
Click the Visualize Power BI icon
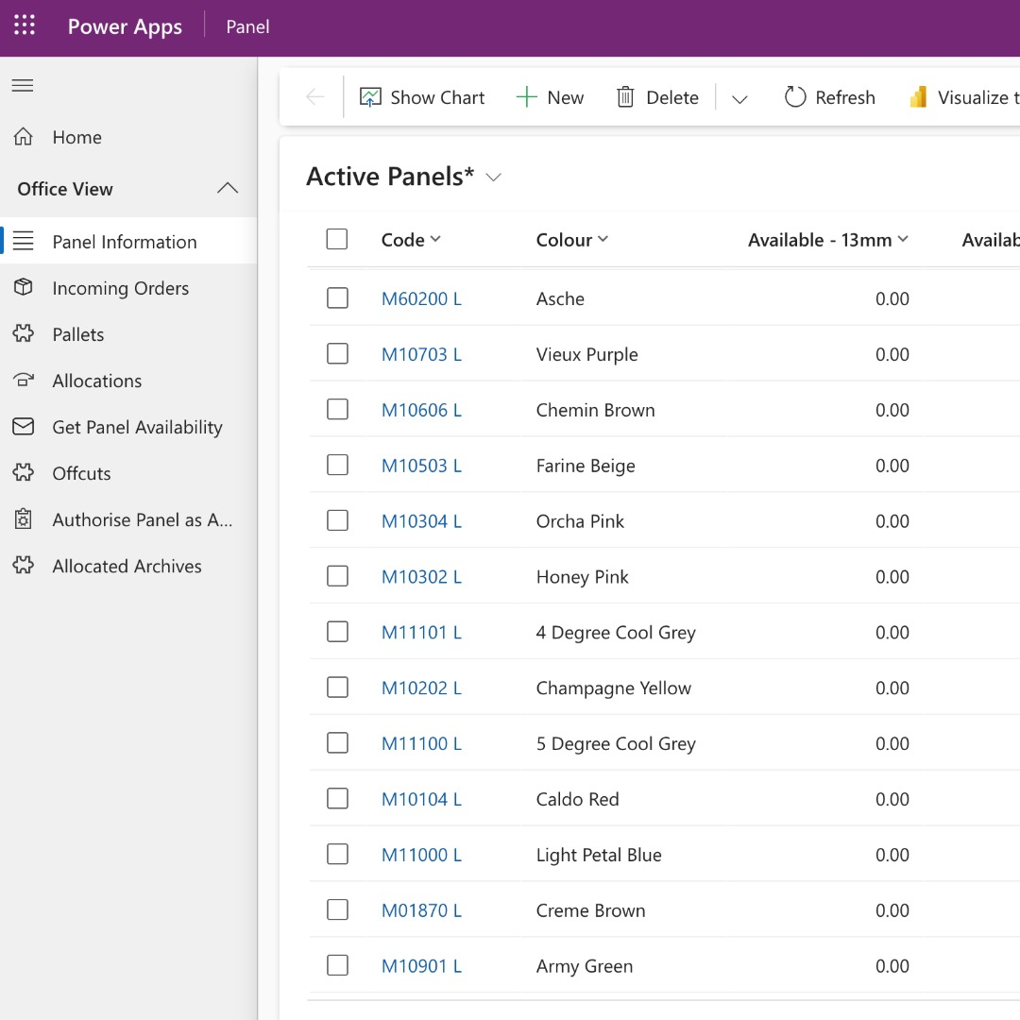(x=918, y=97)
